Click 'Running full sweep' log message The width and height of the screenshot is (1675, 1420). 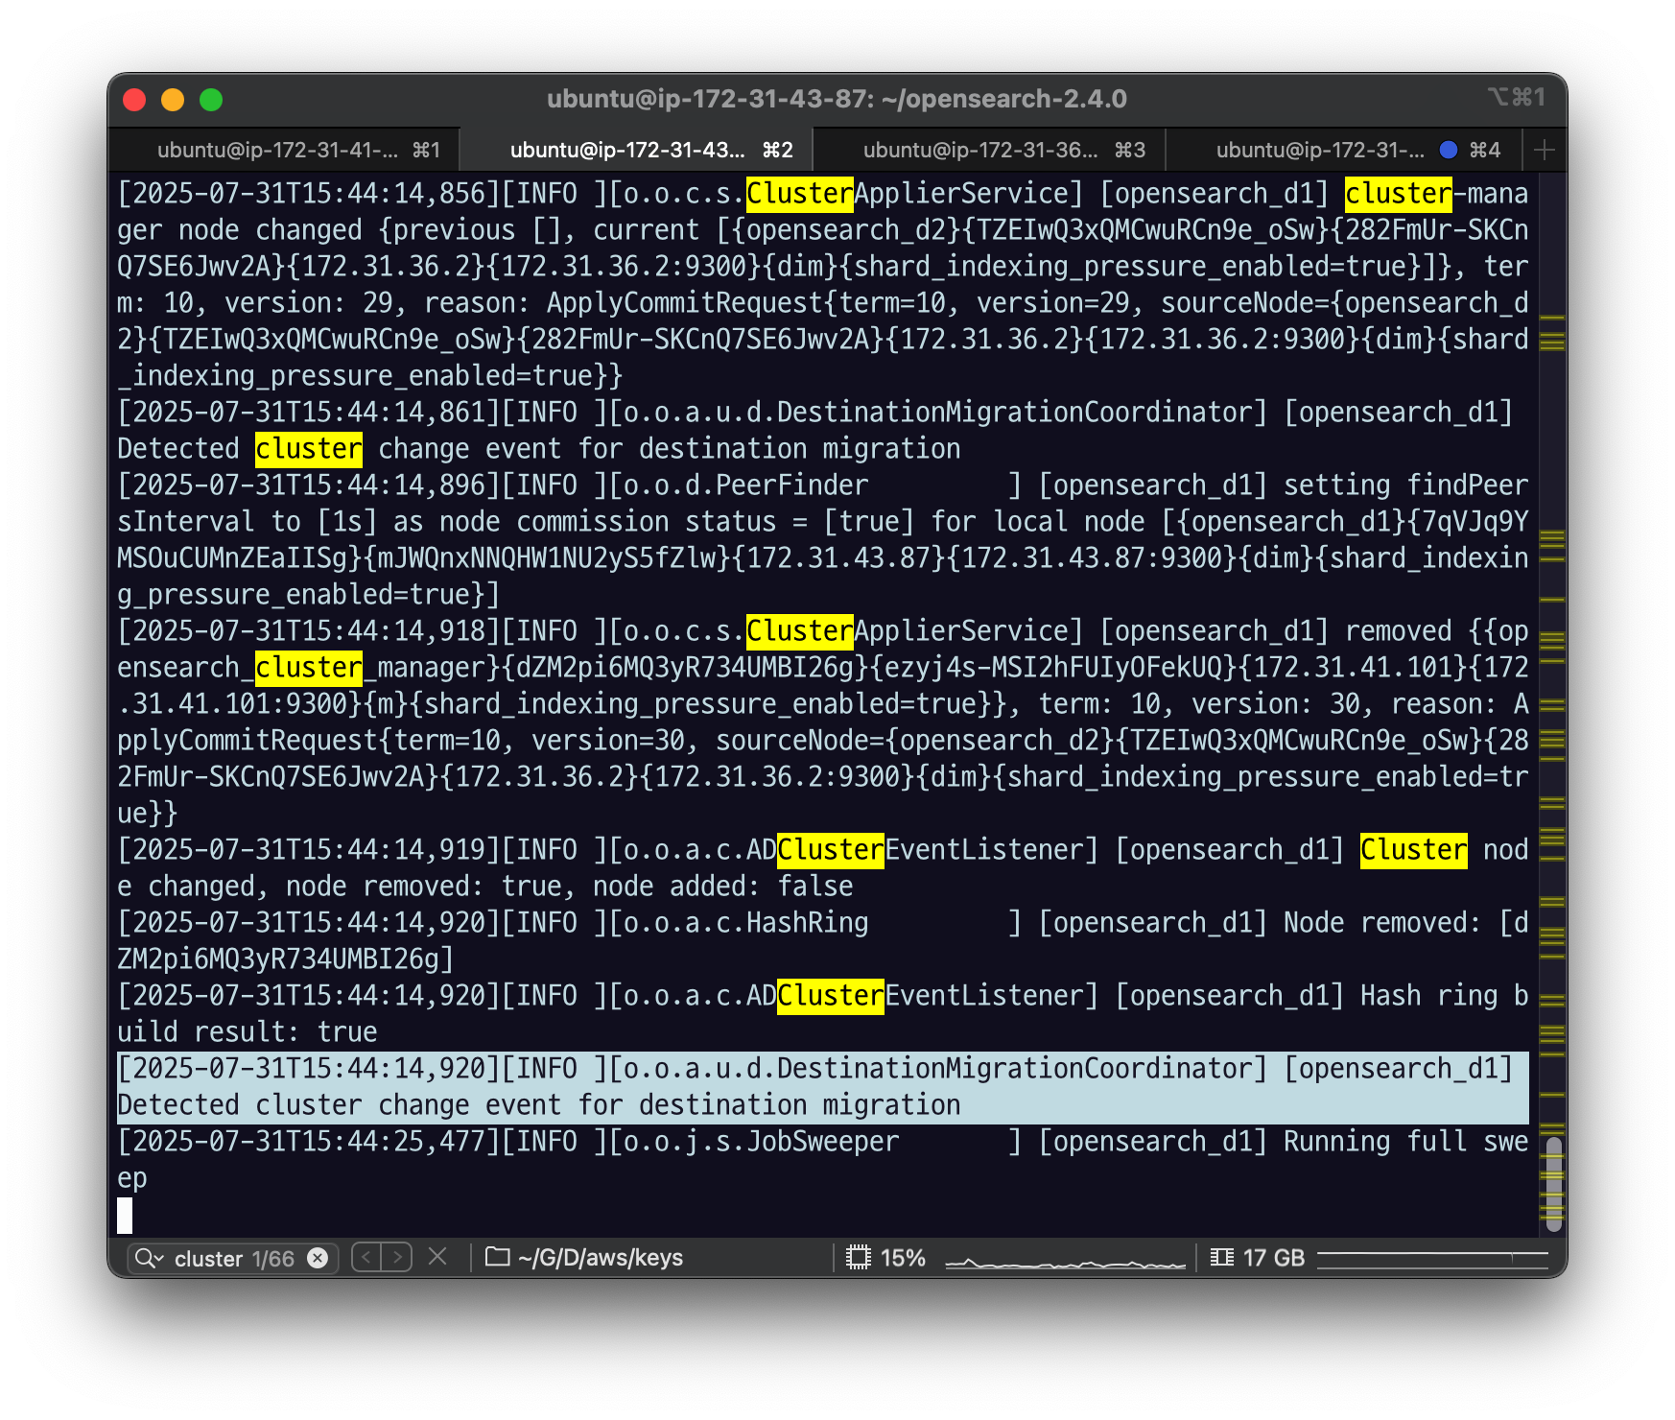tap(823, 1160)
